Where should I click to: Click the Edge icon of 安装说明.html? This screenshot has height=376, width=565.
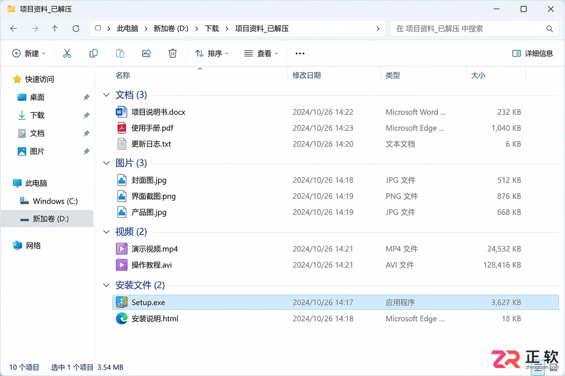point(122,318)
